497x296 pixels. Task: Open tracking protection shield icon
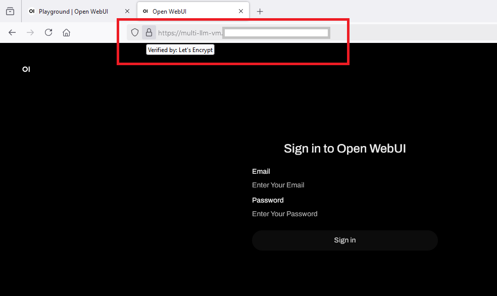[x=135, y=33]
